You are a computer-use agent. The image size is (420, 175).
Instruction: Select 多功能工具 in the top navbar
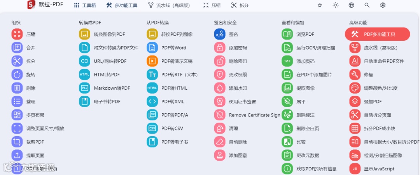tap(122, 5)
